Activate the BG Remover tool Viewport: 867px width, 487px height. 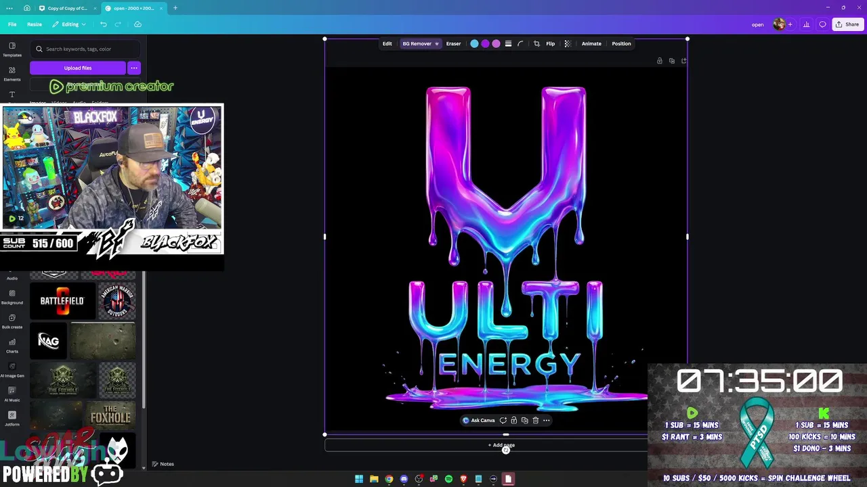pos(421,44)
